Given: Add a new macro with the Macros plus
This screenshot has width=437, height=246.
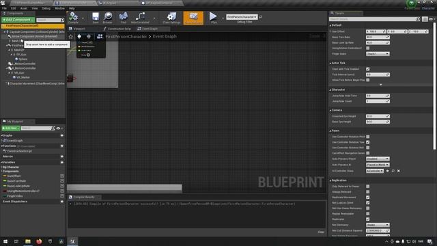Looking at the screenshot, I should click(x=62, y=156).
